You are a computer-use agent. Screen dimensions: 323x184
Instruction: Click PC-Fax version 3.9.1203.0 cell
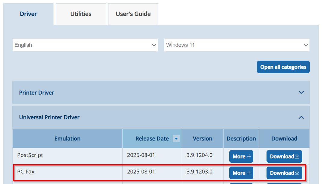pos(200,172)
